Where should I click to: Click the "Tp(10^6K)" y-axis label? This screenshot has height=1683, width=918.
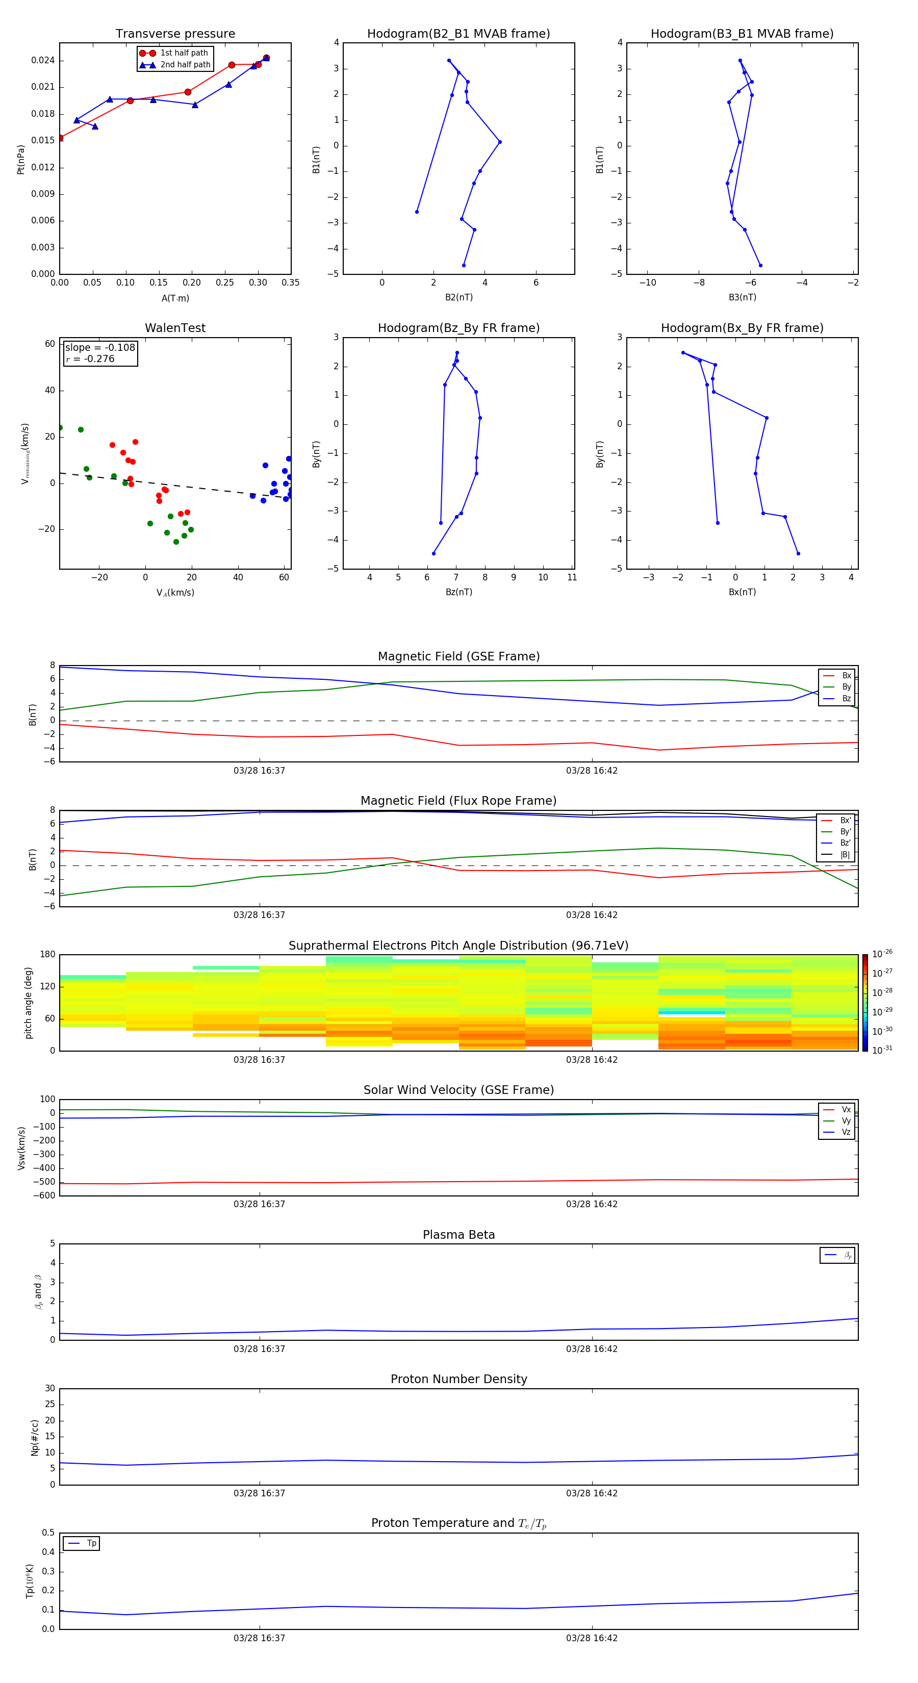29,1581
